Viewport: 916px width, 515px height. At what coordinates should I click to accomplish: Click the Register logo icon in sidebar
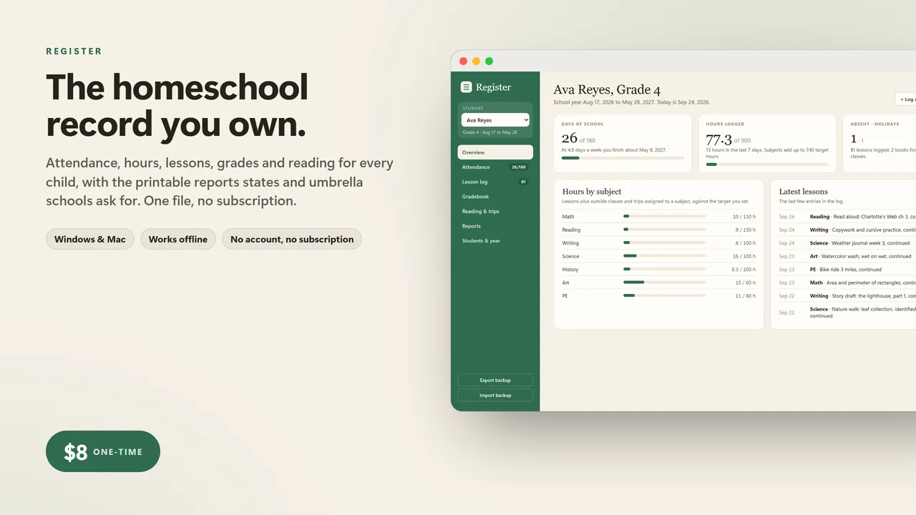(466, 87)
